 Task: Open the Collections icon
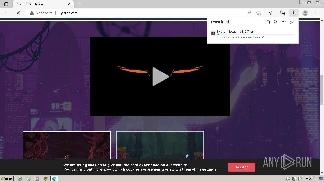coord(282,13)
